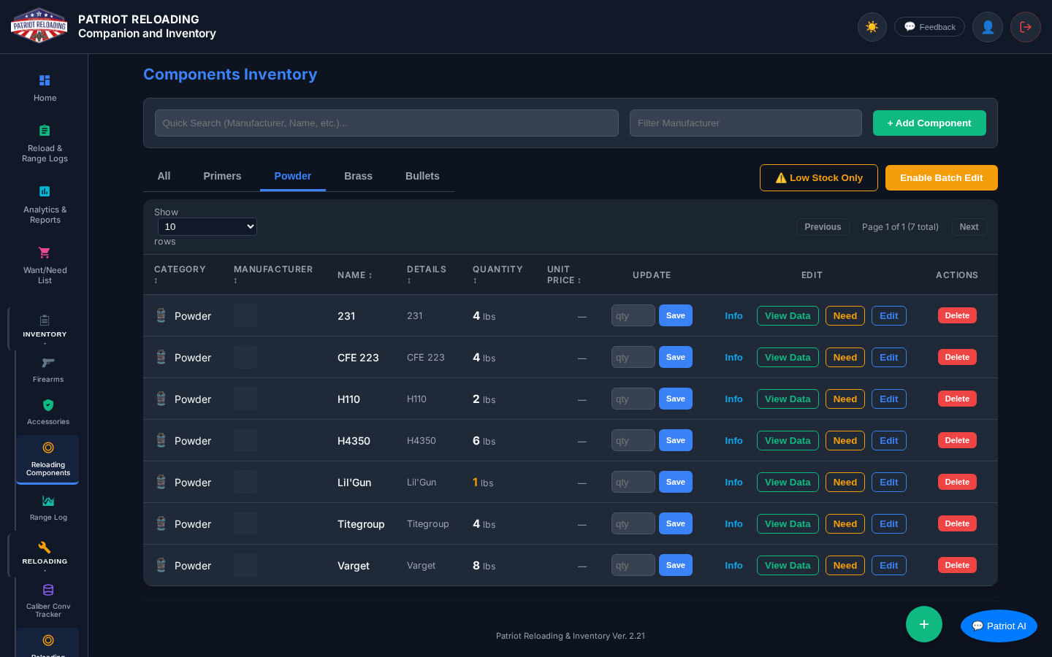Click the powder jar icon for H4350
This screenshot has width=1052, height=657.
161,440
